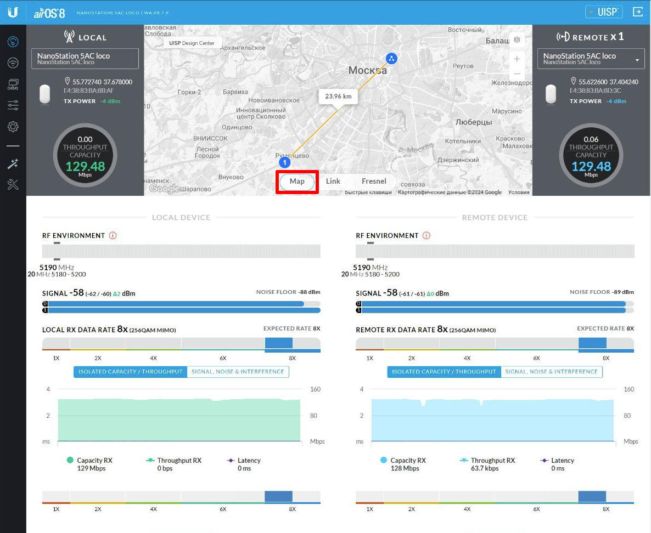Click the numbered station marker 1 on map
The height and width of the screenshot is (533, 651).
tap(284, 162)
